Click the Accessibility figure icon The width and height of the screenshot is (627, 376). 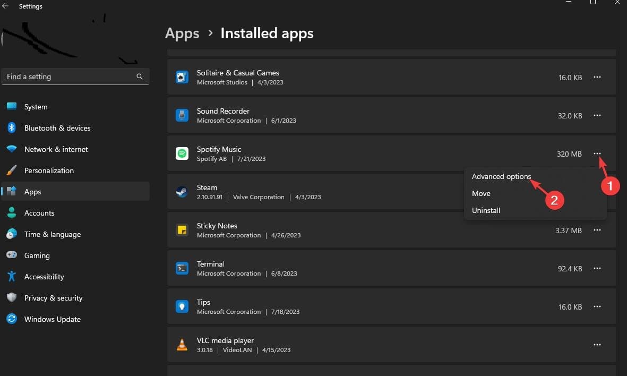[12, 276]
